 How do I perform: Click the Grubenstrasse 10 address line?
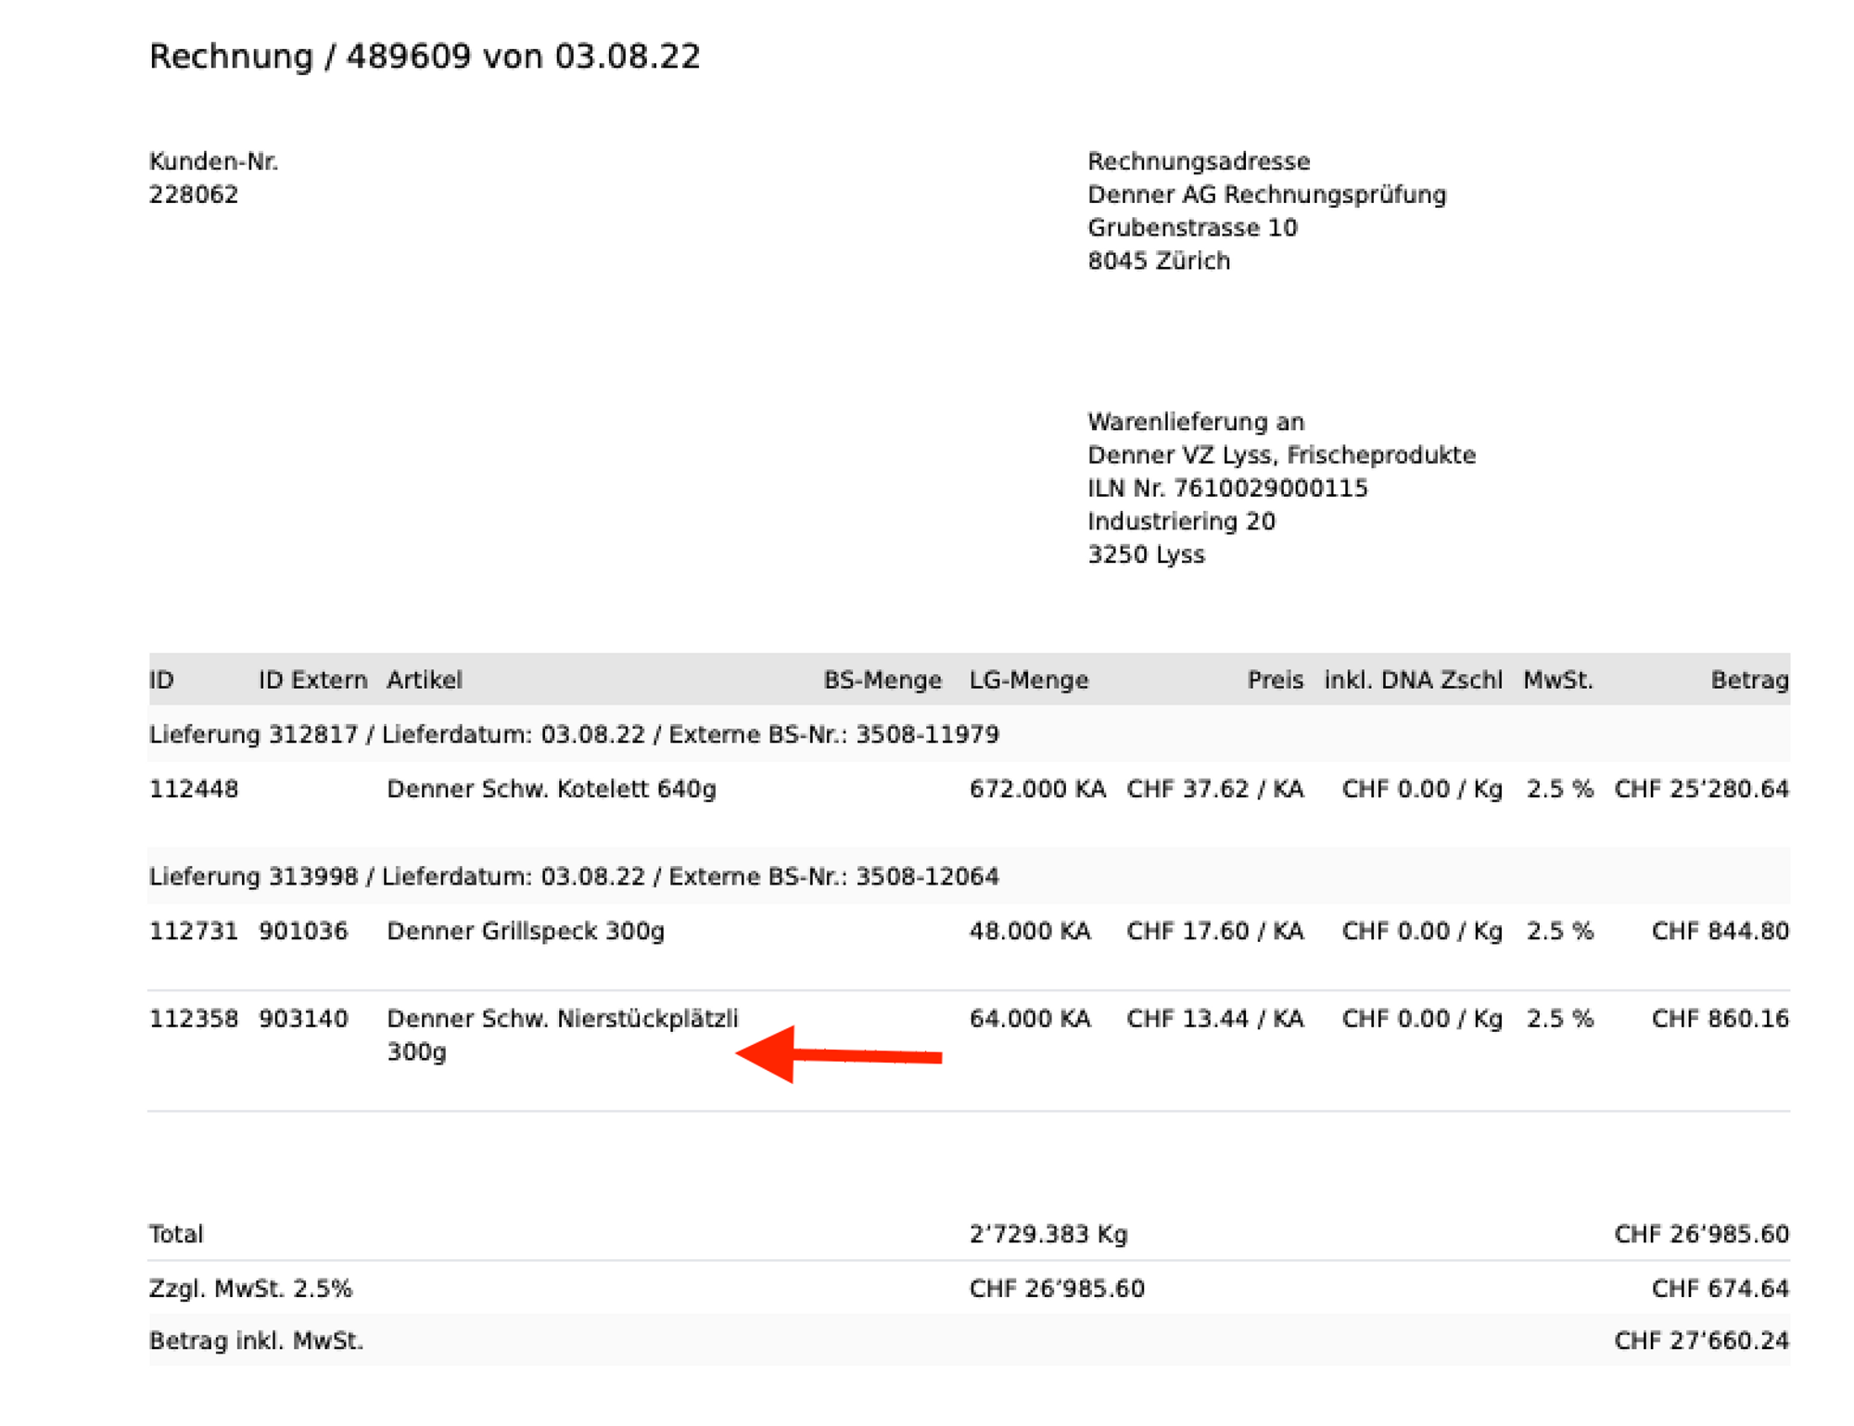coord(1191,228)
